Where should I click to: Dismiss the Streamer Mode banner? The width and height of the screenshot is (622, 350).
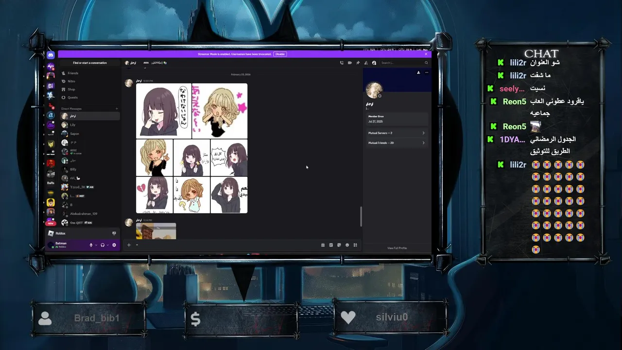(x=426, y=54)
